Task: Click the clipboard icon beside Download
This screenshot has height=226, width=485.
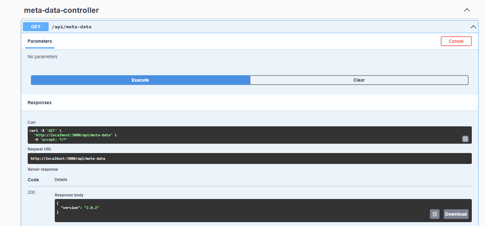Action: pyautogui.click(x=434, y=214)
